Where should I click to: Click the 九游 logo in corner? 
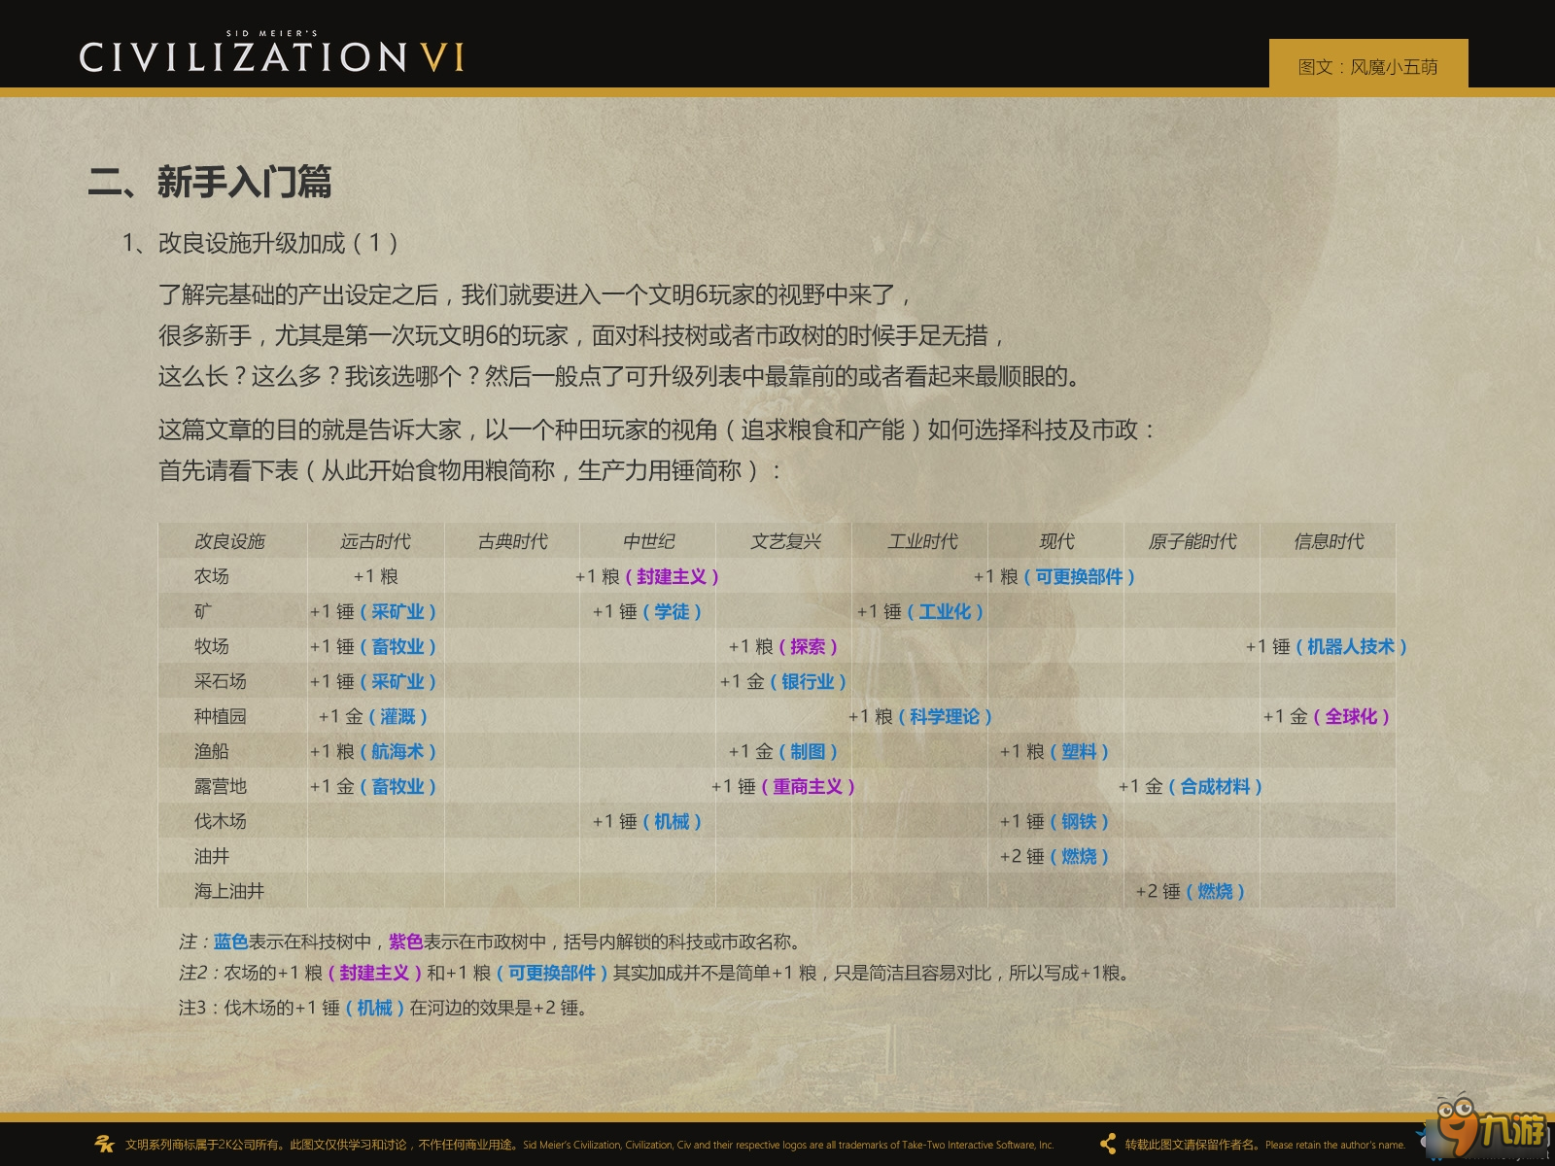point(1492,1127)
